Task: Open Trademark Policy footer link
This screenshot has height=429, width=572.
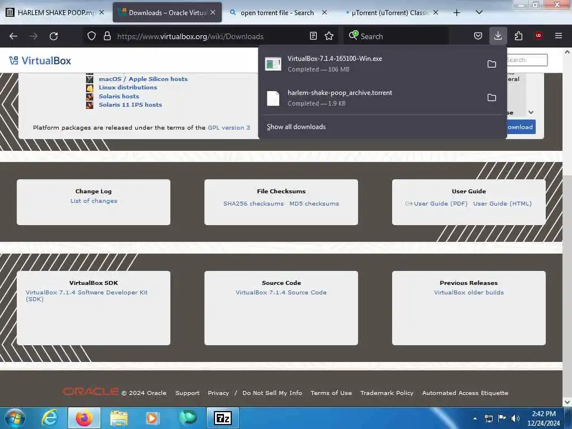Action: point(387,393)
